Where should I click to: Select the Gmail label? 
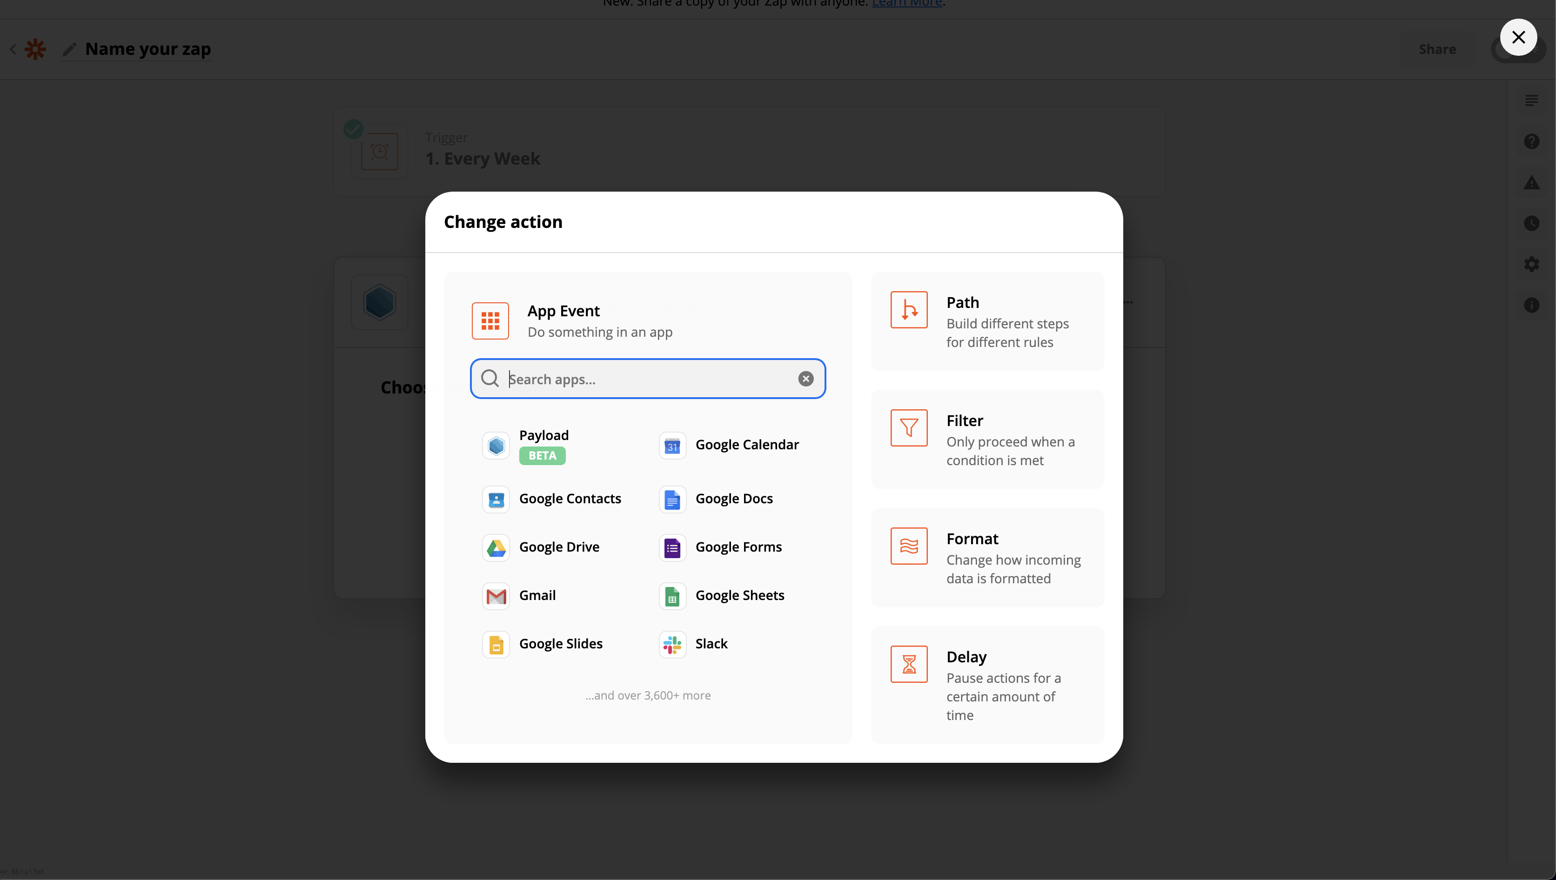tap(537, 595)
